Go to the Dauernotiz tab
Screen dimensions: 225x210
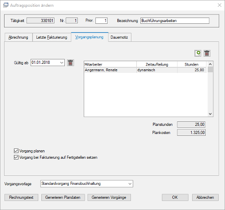coord(119,37)
